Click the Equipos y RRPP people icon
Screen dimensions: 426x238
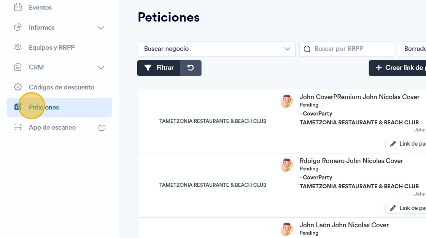point(18,48)
